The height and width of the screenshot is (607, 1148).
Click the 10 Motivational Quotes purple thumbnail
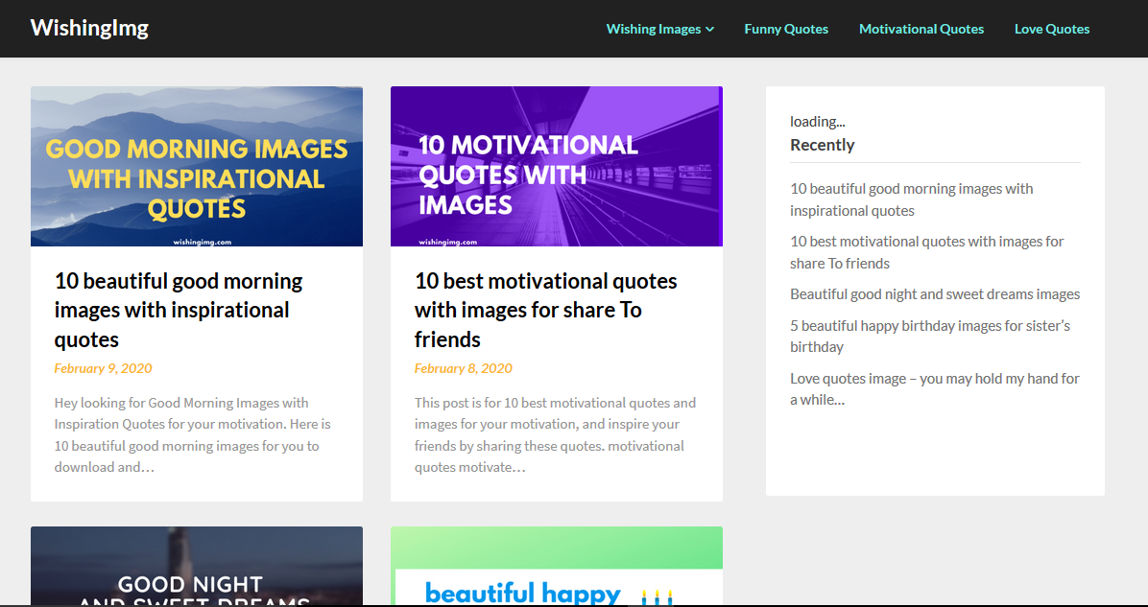click(x=556, y=166)
